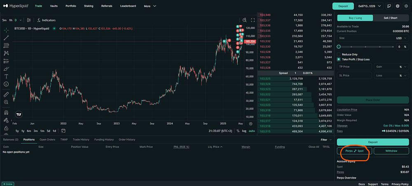Click the size percentage input box
This screenshot has width=412, height=186.
[x=402, y=47]
